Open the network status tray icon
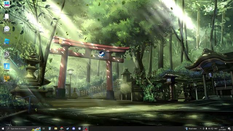 212,128
